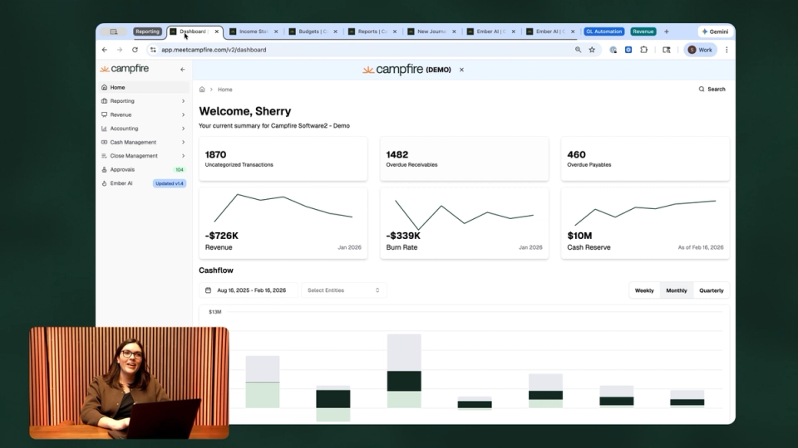The height and width of the screenshot is (448, 798).
Task: Switch to the Income Statement tab
Action: [254, 32]
